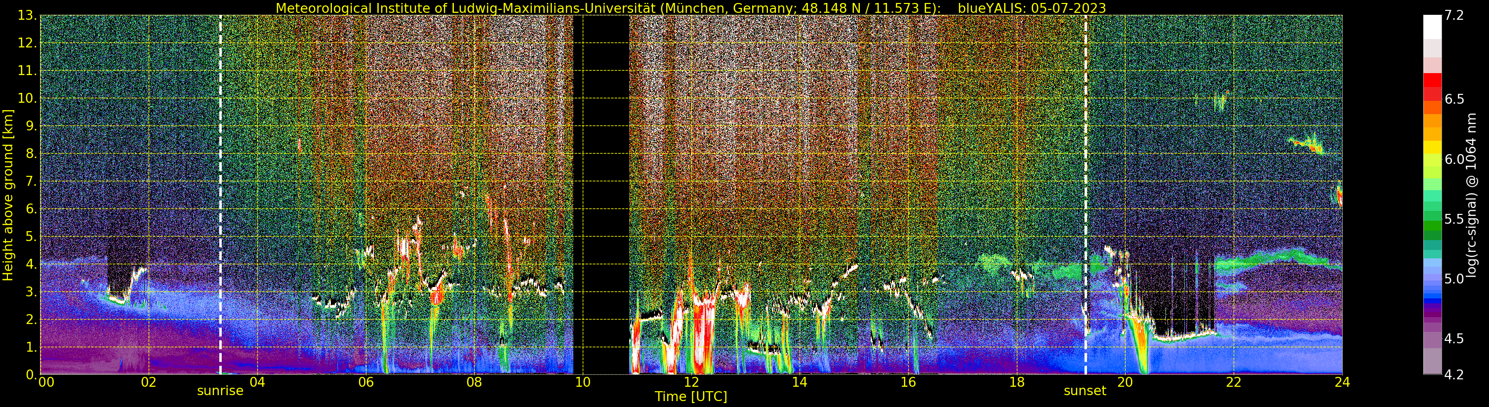Screen dimensions: 1489x407
Task: Click the '04' time axis tick label
Action: pos(257,382)
